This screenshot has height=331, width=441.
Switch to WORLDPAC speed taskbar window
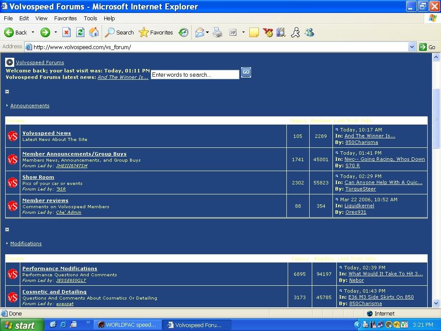127,325
